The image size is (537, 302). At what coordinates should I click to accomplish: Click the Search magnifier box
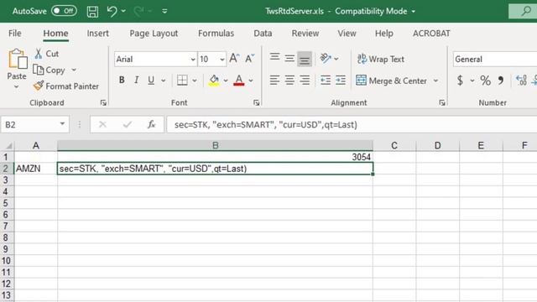[524, 11]
